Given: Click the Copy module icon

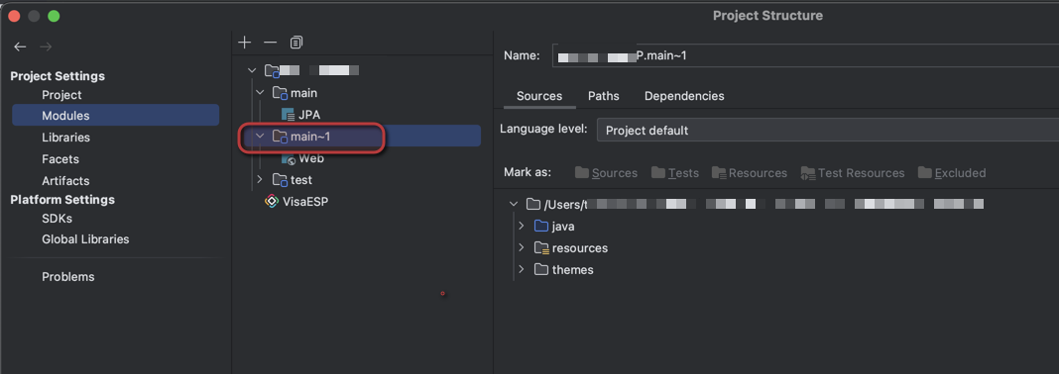Looking at the screenshot, I should (295, 43).
